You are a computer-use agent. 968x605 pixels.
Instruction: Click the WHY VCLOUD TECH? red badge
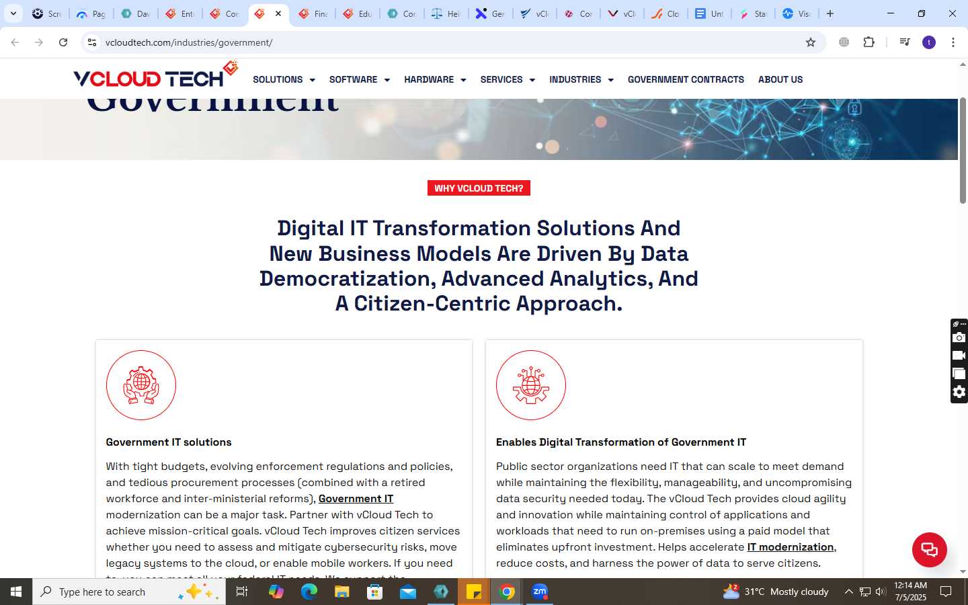pyautogui.click(x=479, y=188)
